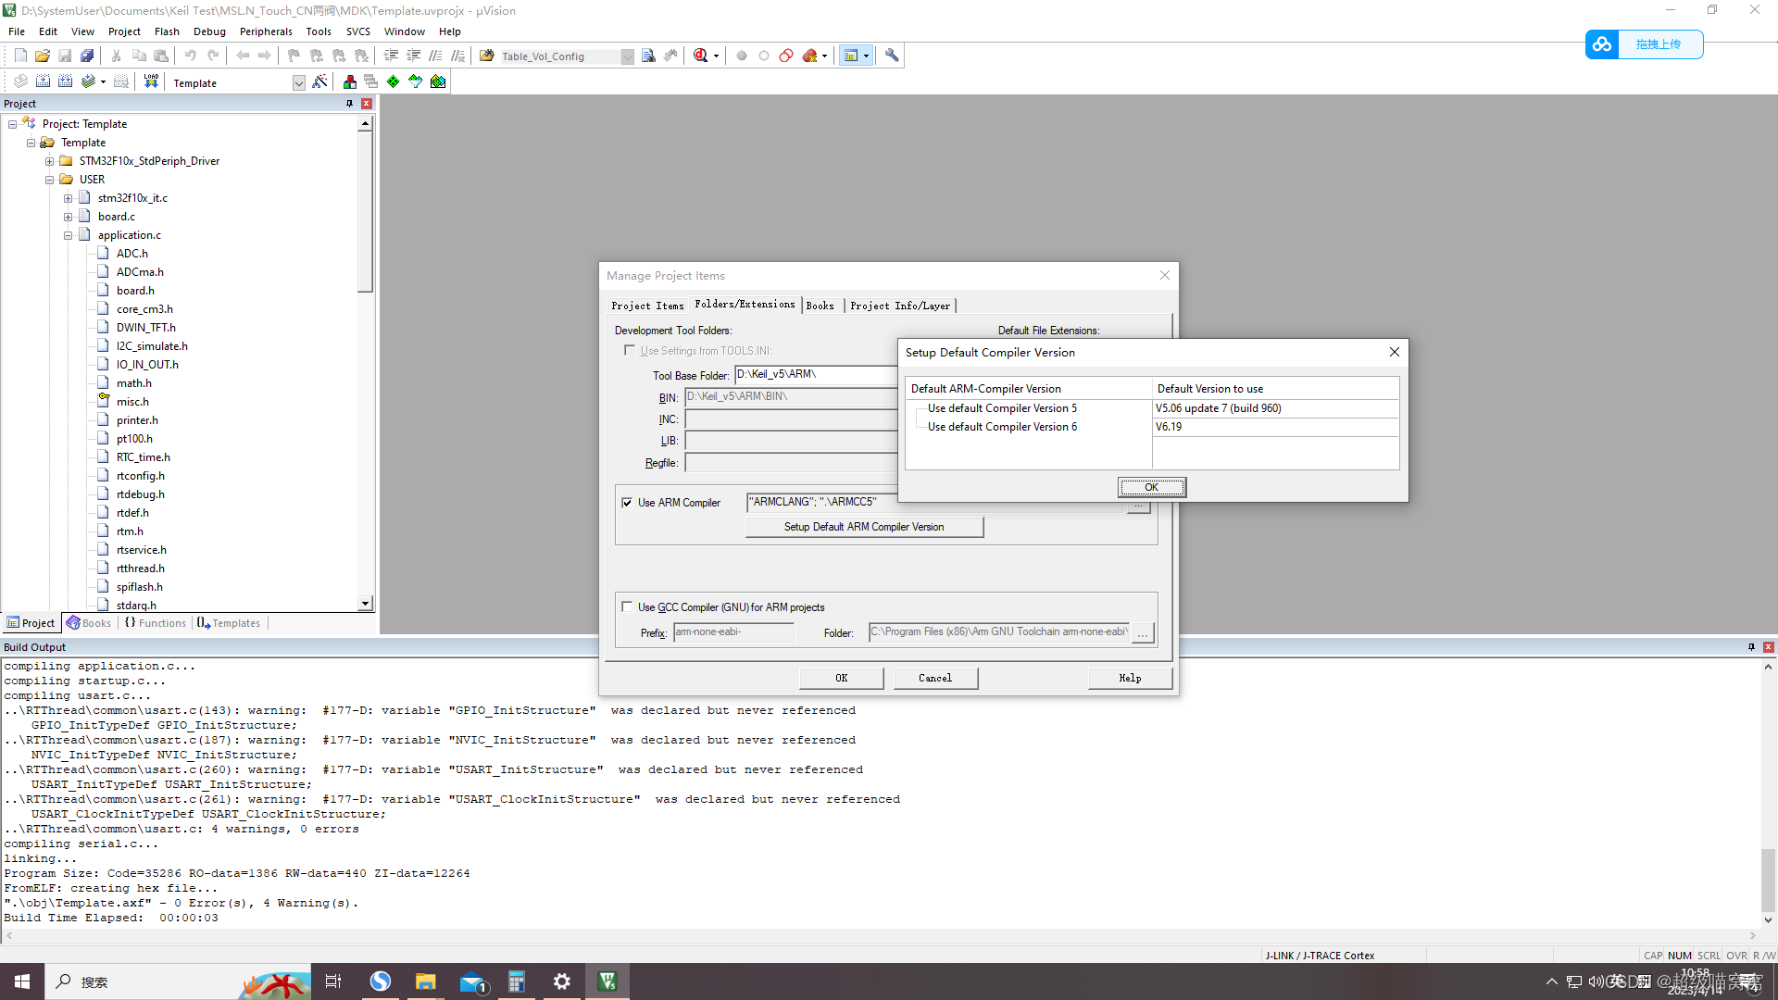Collapse application.c include list

coord(69,235)
